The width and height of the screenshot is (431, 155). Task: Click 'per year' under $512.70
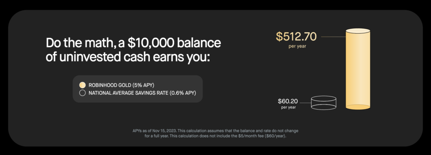[x=297, y=46]
